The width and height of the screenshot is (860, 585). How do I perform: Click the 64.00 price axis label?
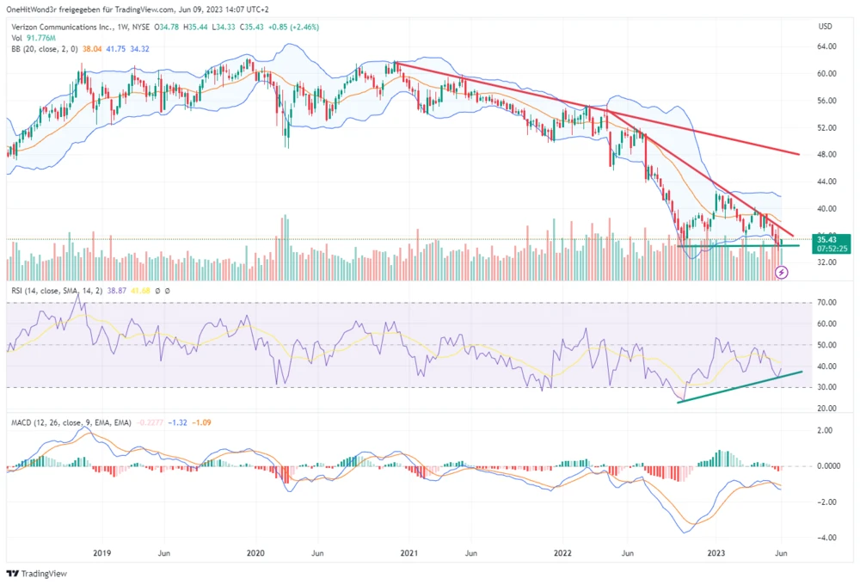[826, 47]
